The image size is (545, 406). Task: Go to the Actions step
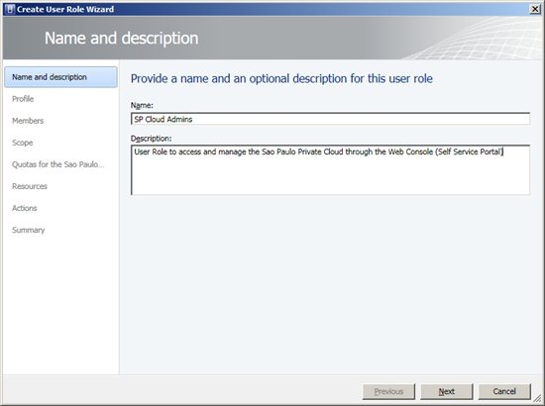25,208
